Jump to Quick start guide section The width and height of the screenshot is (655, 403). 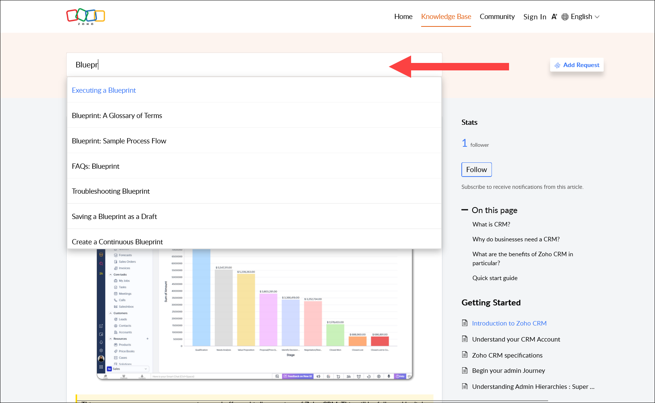click(495, 278)
